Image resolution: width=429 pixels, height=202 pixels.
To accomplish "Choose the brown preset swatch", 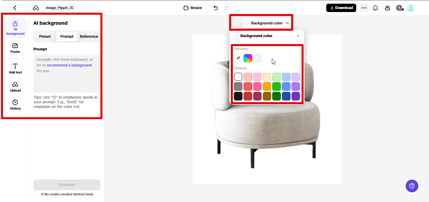I will tap(267, 96).
